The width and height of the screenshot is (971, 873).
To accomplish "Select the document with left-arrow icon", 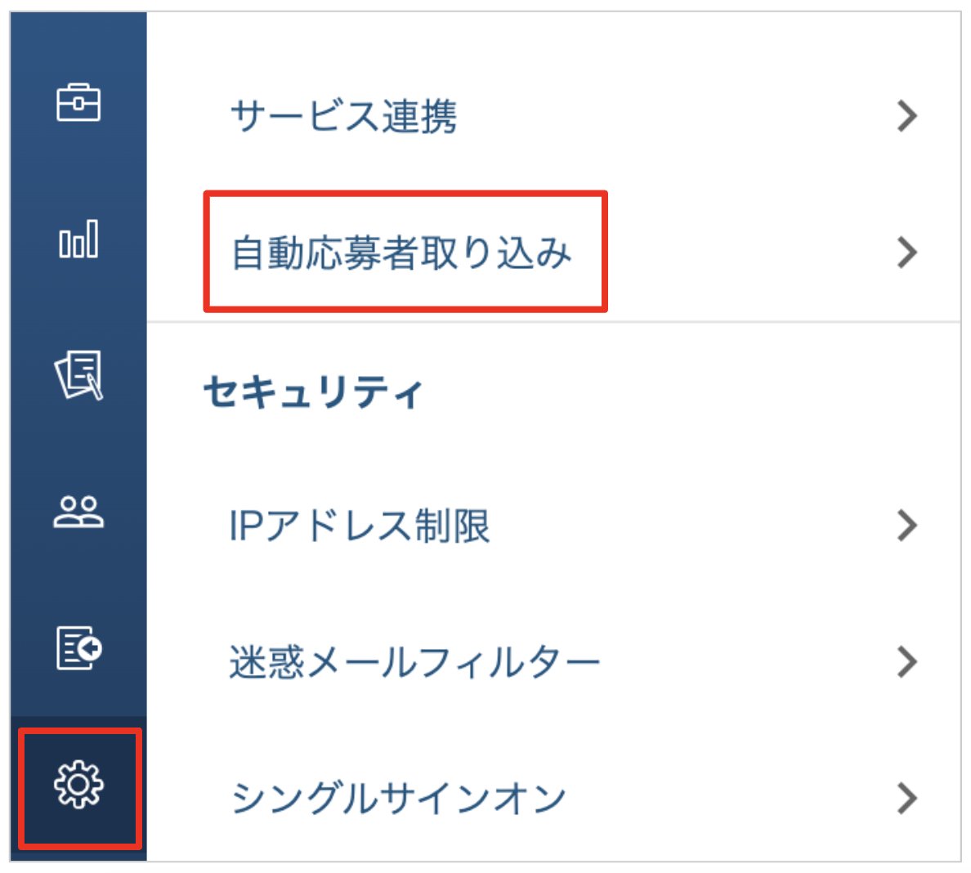I will pos(78,647).
